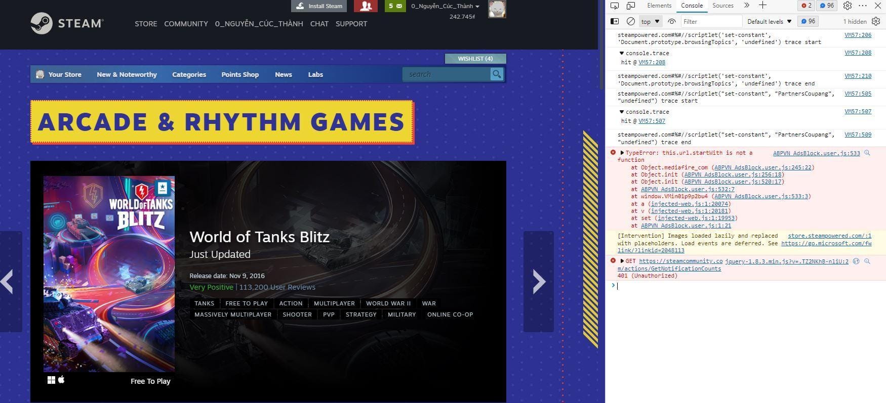Open the top context dropdown
The width and height of the screenshot is (886, 403).
650,21
